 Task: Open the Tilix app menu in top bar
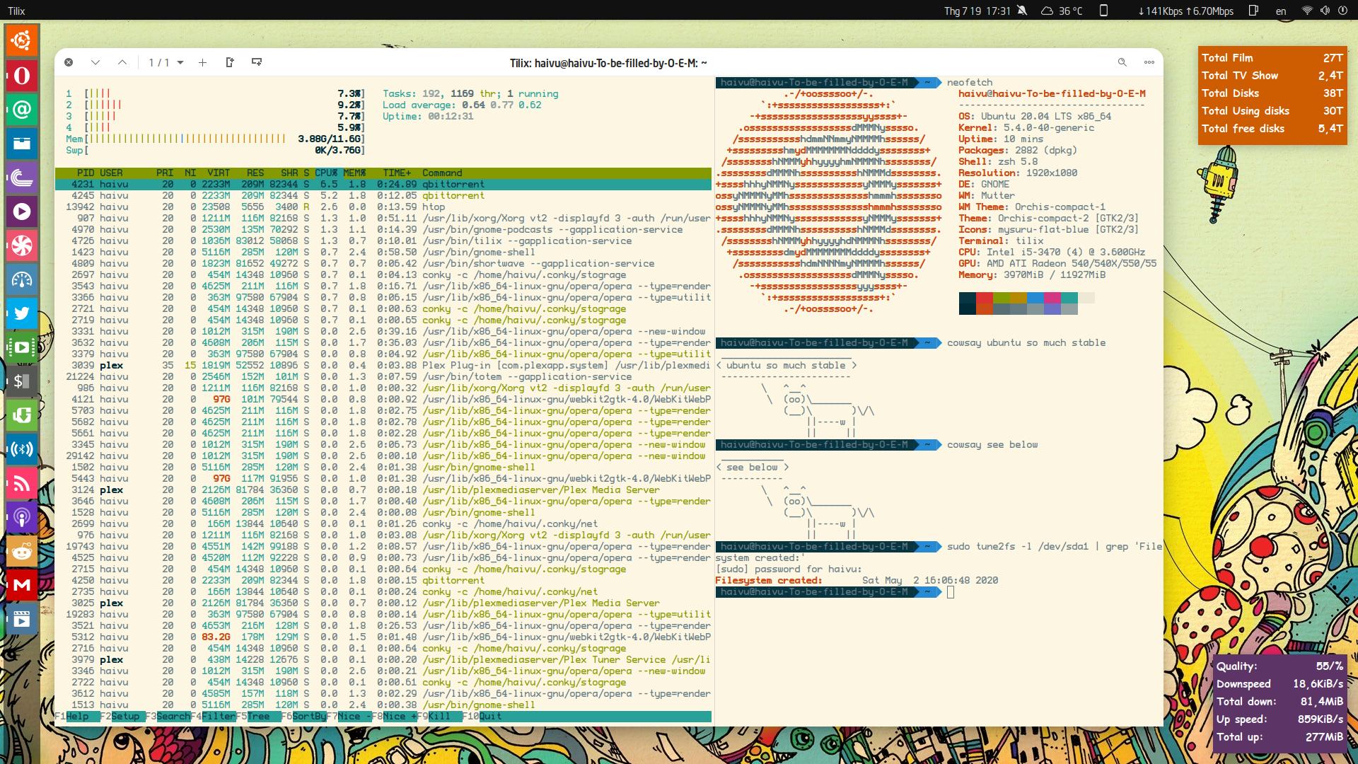(x=16, y=11)
